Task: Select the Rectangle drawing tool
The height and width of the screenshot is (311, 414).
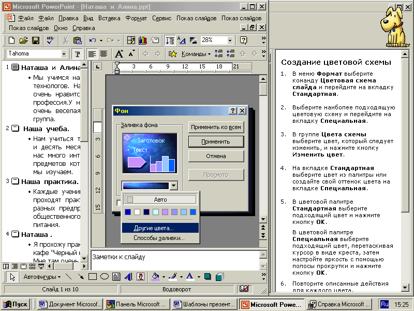Action: click(x=93, y=277)
